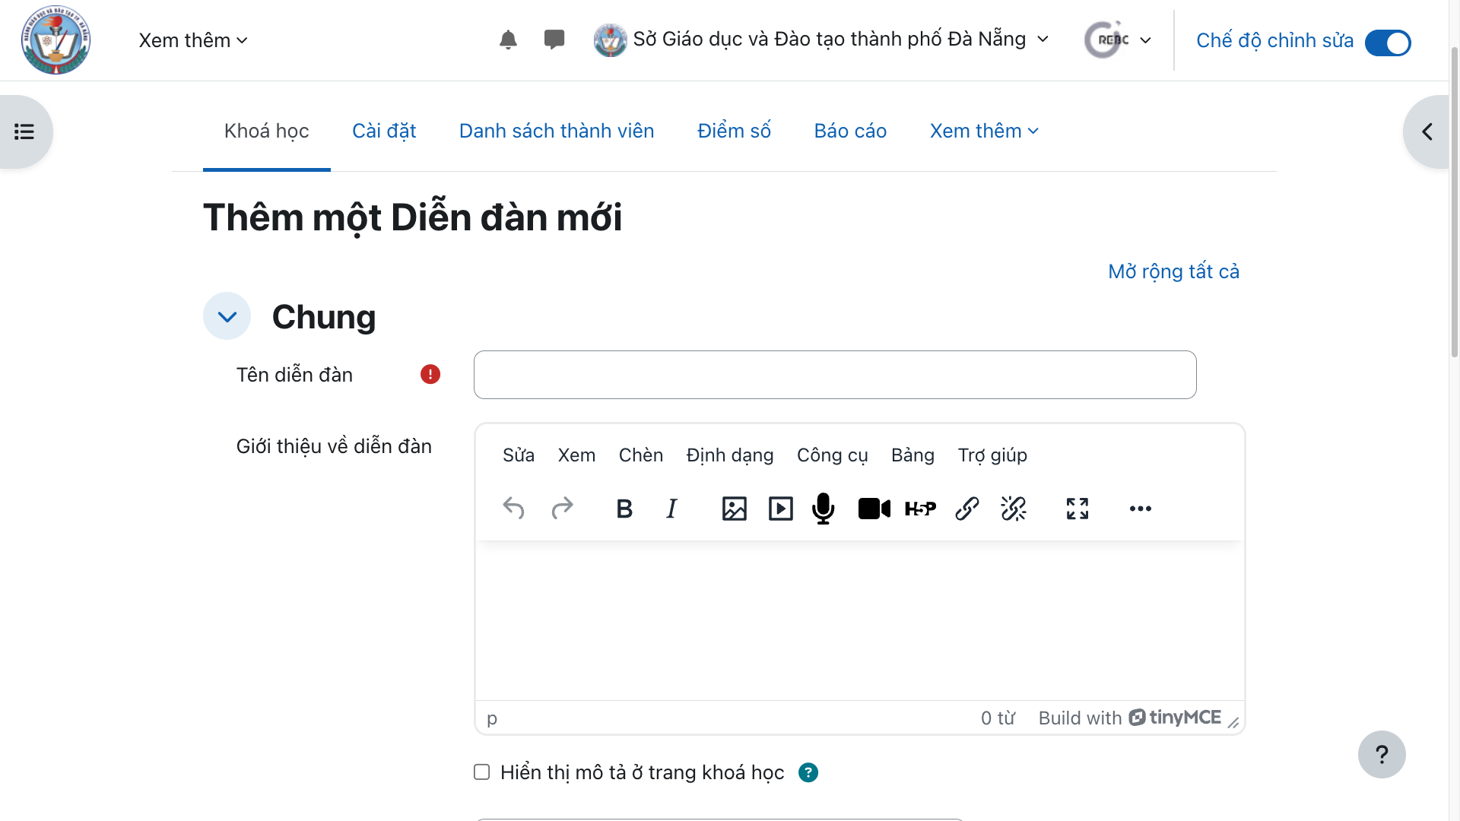
Task: Select the 'Khoá học' tab
Action: [267, 131]
